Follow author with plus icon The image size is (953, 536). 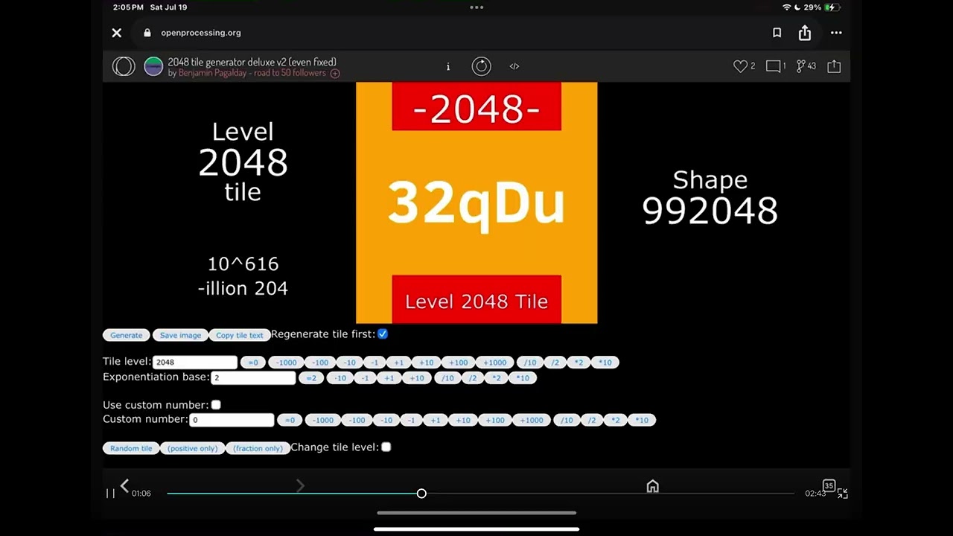coord(335,73)
